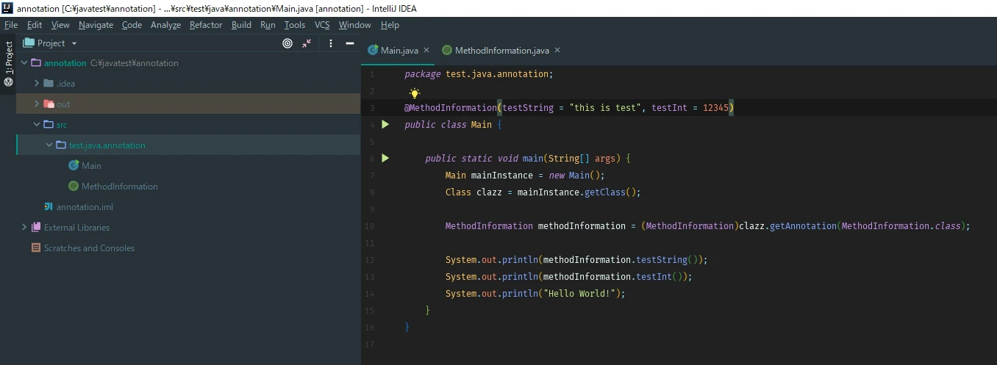Select External Libraries row
The width and height of the screenshot is (997, 365).
pos(188,228)
